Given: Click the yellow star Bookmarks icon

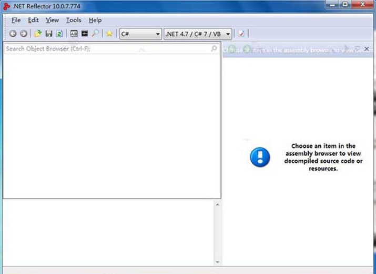Looking at the screenshot, I should (109, 34).
